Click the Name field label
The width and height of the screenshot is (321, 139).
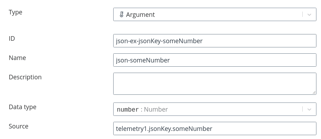(17, 58)
